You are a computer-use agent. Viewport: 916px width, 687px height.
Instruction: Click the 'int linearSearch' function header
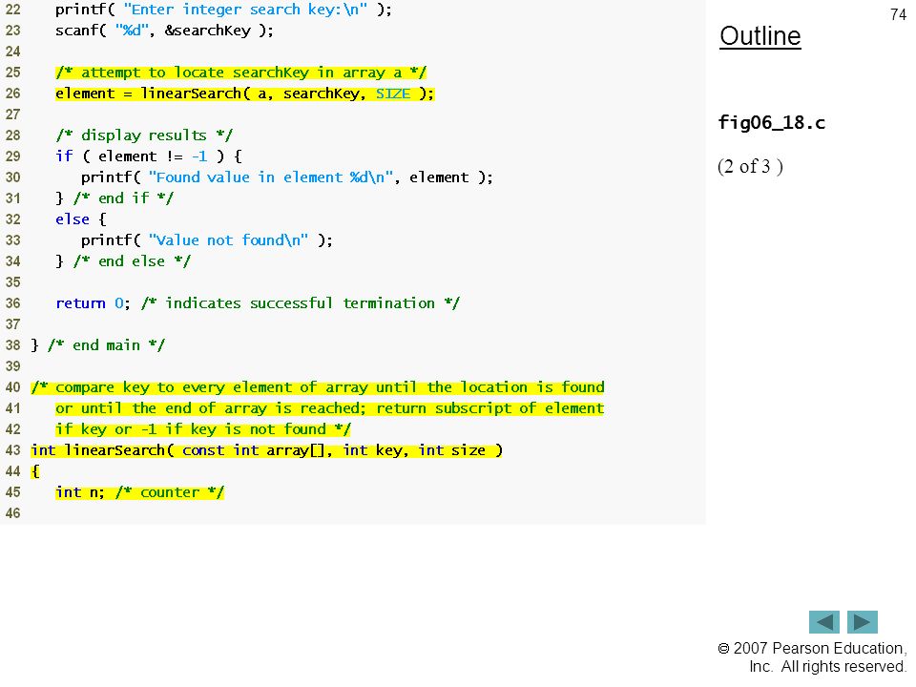click(267, 450)
